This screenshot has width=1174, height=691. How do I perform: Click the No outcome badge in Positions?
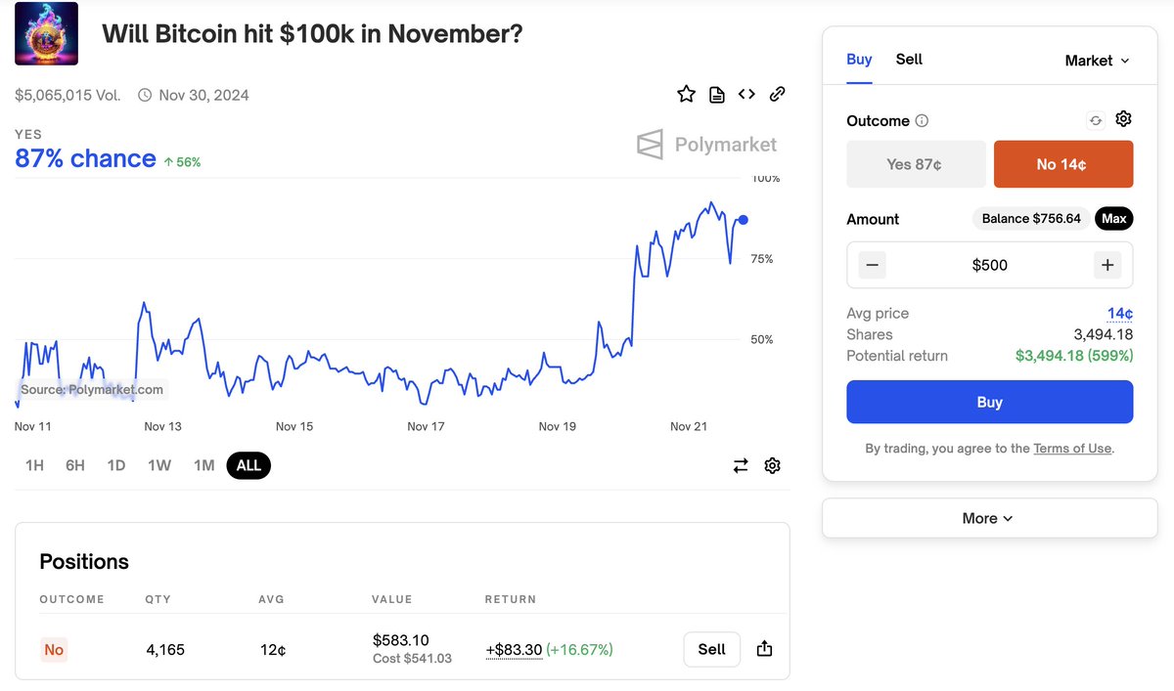coord(54,650)
